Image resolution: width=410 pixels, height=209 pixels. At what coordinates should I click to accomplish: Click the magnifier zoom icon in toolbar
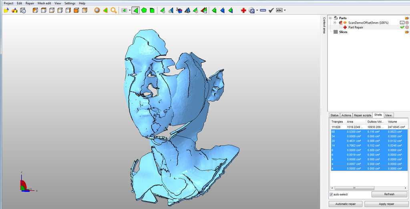(x=114, y=10)
